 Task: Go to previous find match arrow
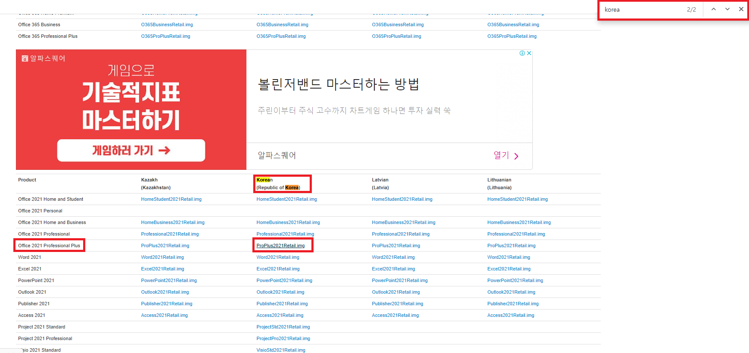click(714, 9)
